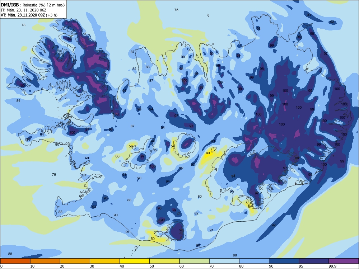Screen dimensions: 359x269
Task: Click the legend tick label '0'
Action: tap(1, 266)
